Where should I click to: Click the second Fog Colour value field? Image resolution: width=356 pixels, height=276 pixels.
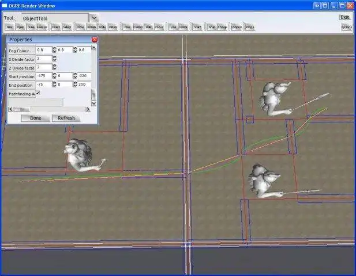coord(65,50)
